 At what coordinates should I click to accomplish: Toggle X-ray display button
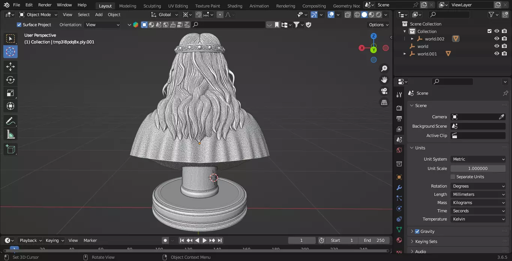point(347,15)
